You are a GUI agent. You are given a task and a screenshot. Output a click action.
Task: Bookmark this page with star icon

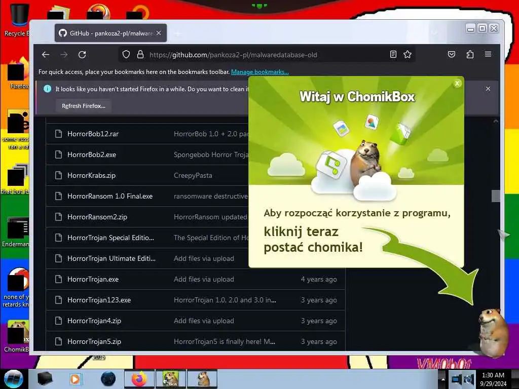pyautogui.click(x=407, y=55)
